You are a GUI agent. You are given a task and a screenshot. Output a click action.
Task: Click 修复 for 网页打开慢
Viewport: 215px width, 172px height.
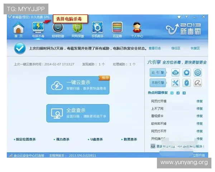[200, 101]
